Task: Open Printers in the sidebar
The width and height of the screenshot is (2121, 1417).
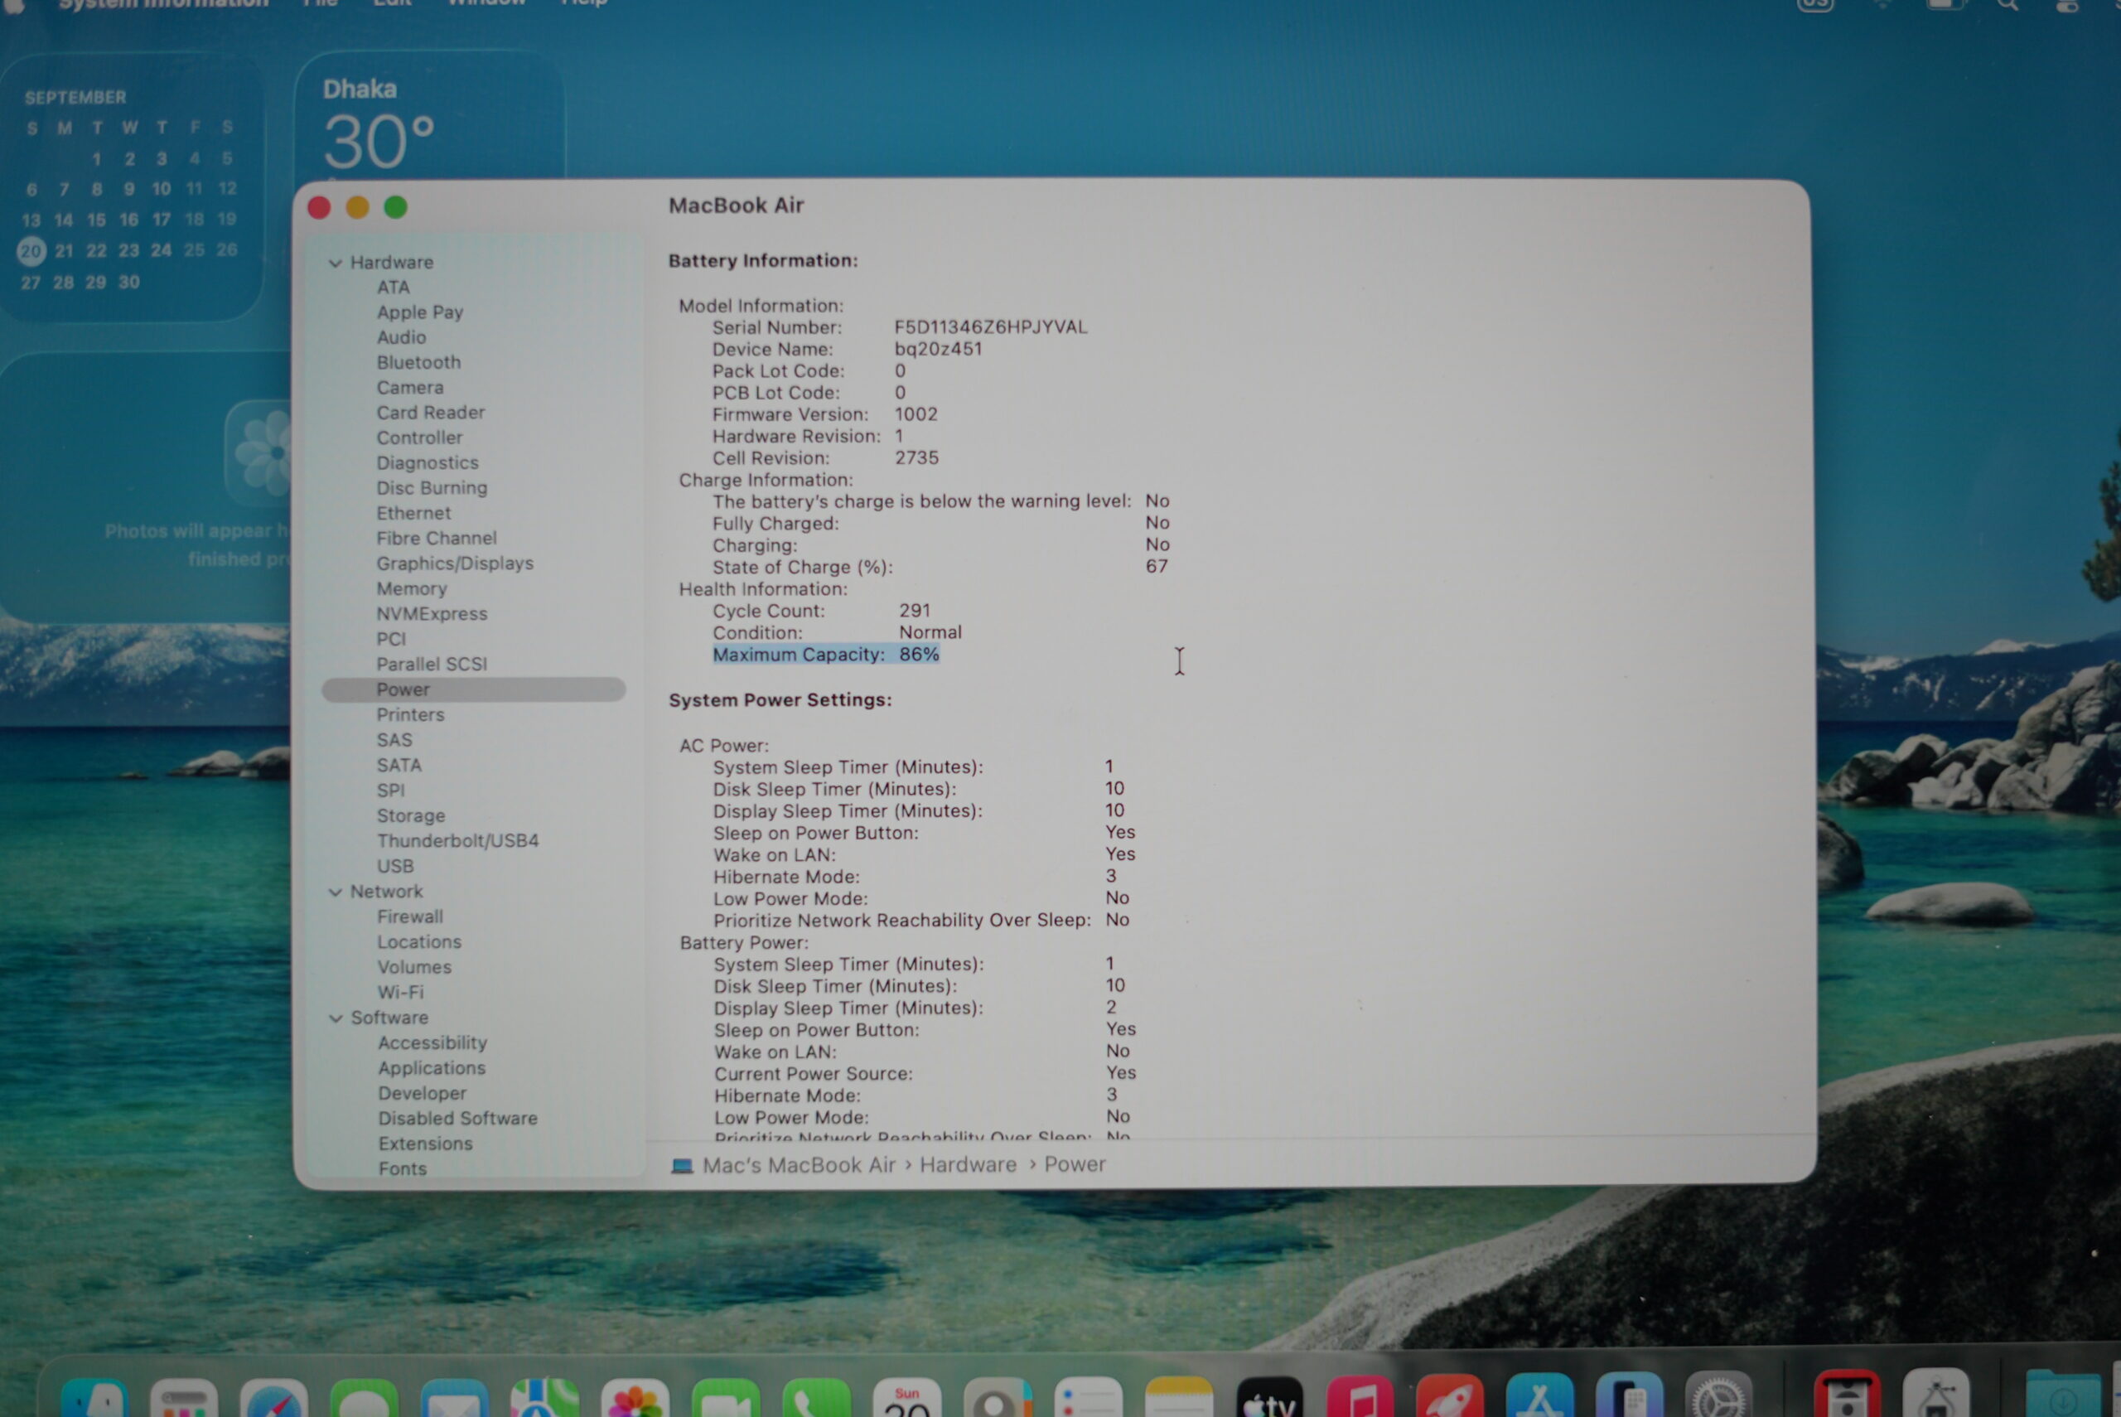Action: pyautogui.click(x=410, y=715)
